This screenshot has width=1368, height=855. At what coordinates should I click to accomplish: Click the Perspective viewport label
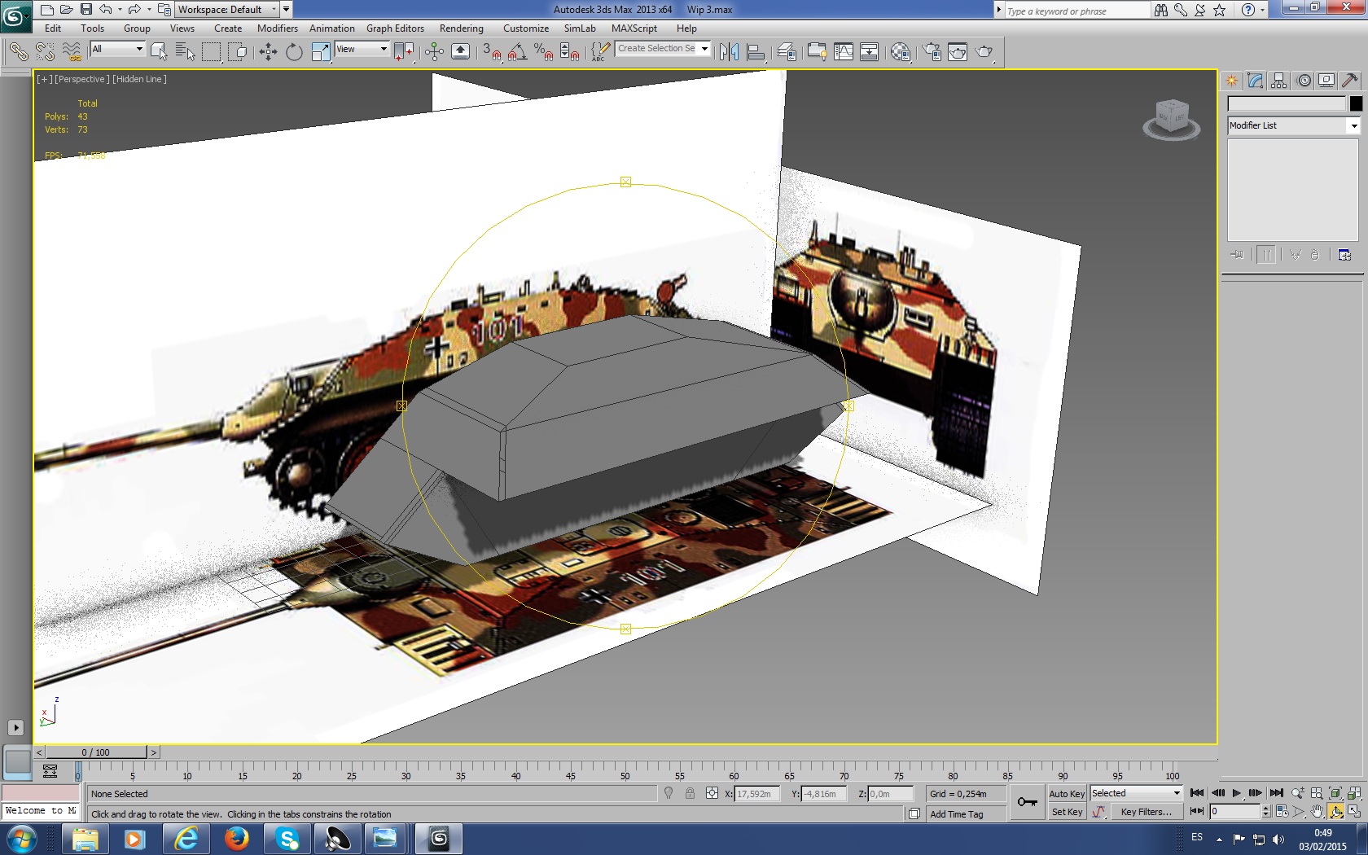pyautogui.click(x=81, y=79)
